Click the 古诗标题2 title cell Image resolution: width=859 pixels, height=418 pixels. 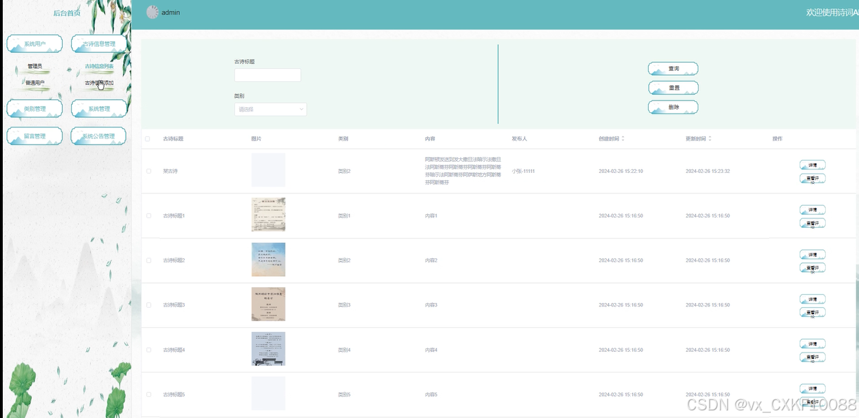[x=174, y=260]
